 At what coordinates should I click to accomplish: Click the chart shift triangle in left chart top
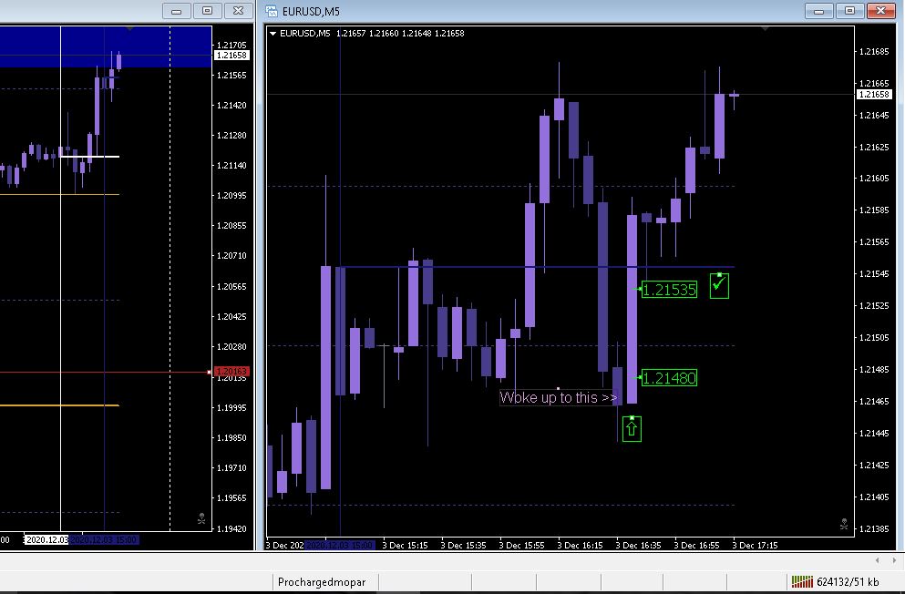[129, 28]
